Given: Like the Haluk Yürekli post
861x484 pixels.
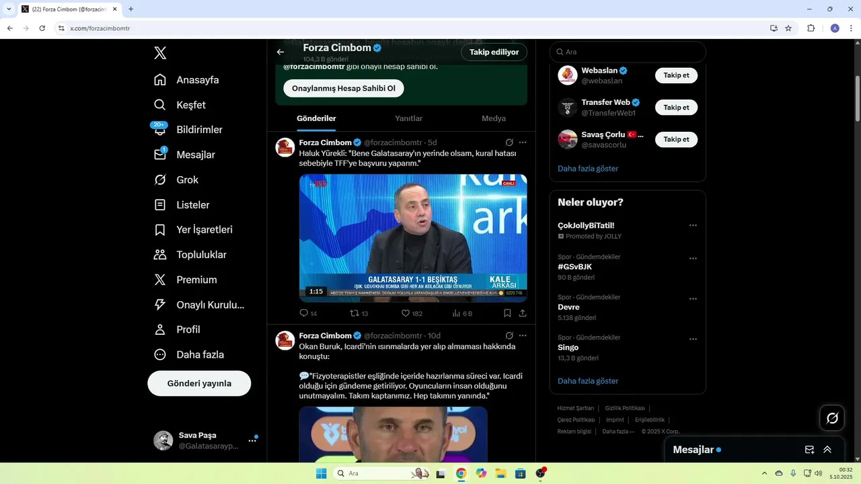Looking at the screenshot, I should pyautogui.click(x=406, y=313).
